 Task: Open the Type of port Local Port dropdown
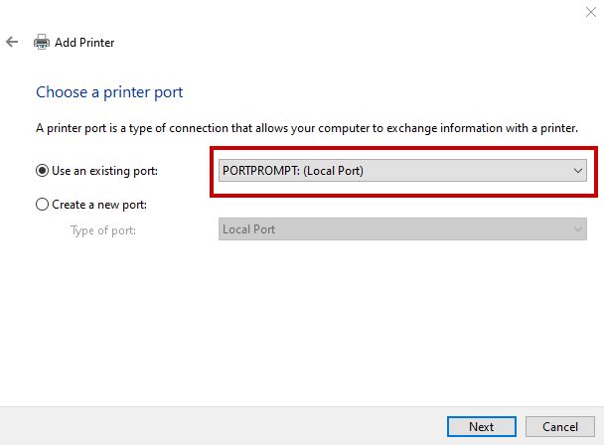[392, 229]
